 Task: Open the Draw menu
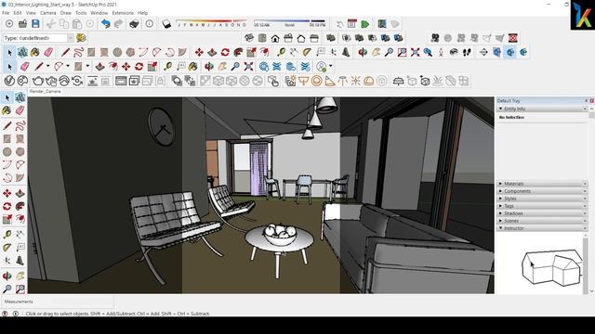coord(66,13)
